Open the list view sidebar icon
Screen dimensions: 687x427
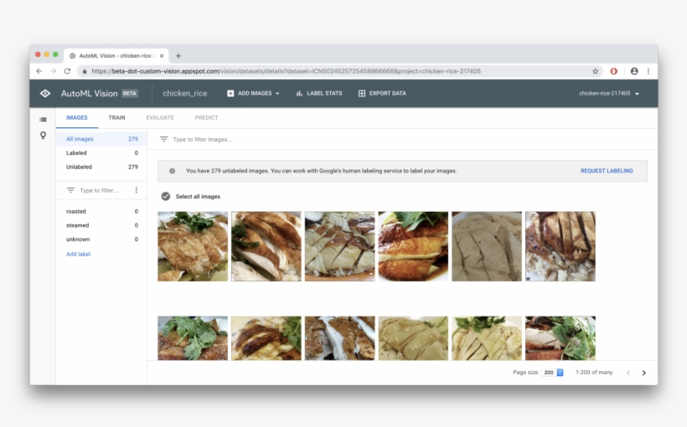43,120
